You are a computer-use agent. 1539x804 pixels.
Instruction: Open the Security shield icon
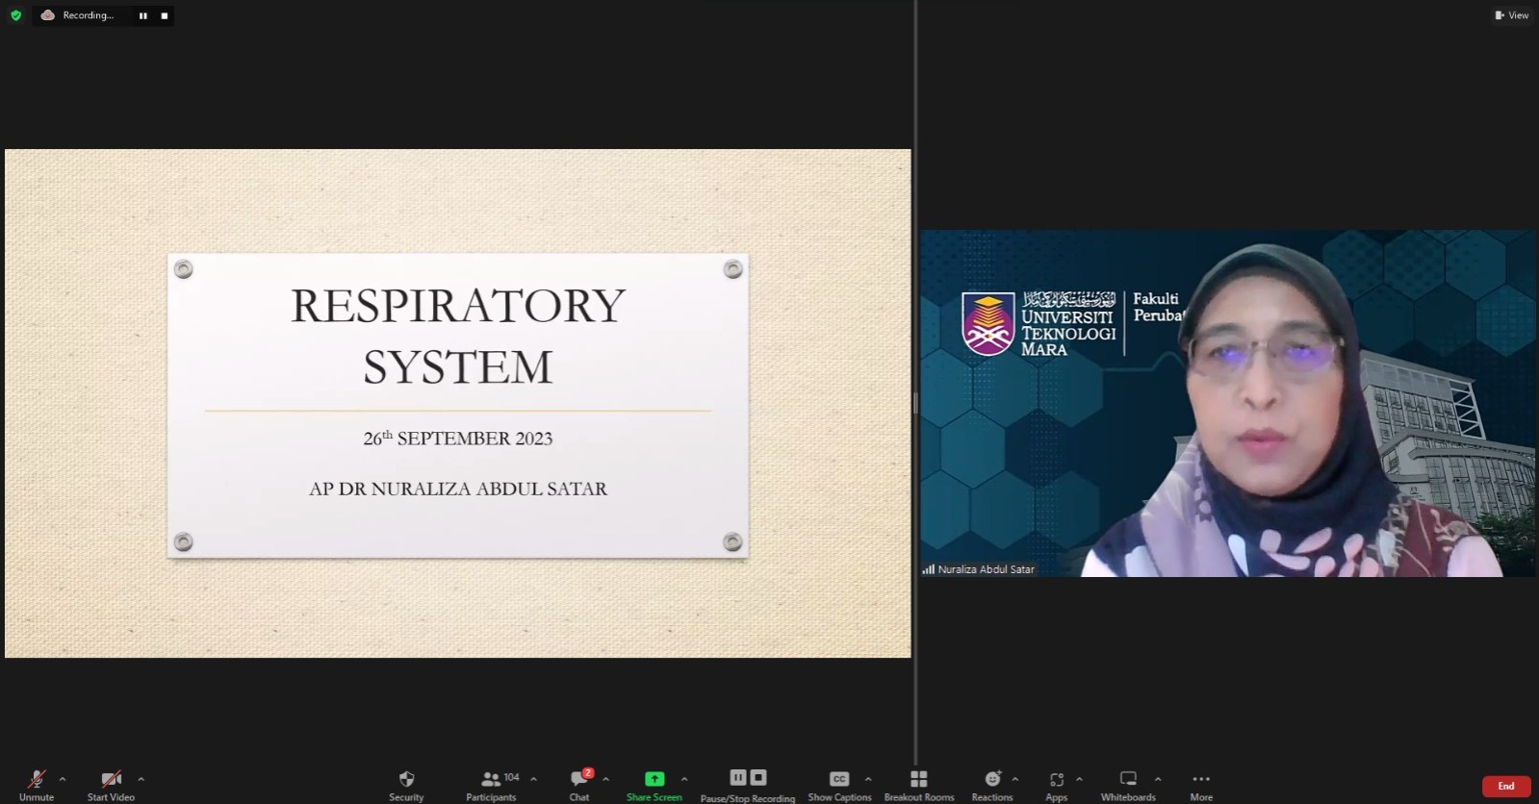click(406, 780)
